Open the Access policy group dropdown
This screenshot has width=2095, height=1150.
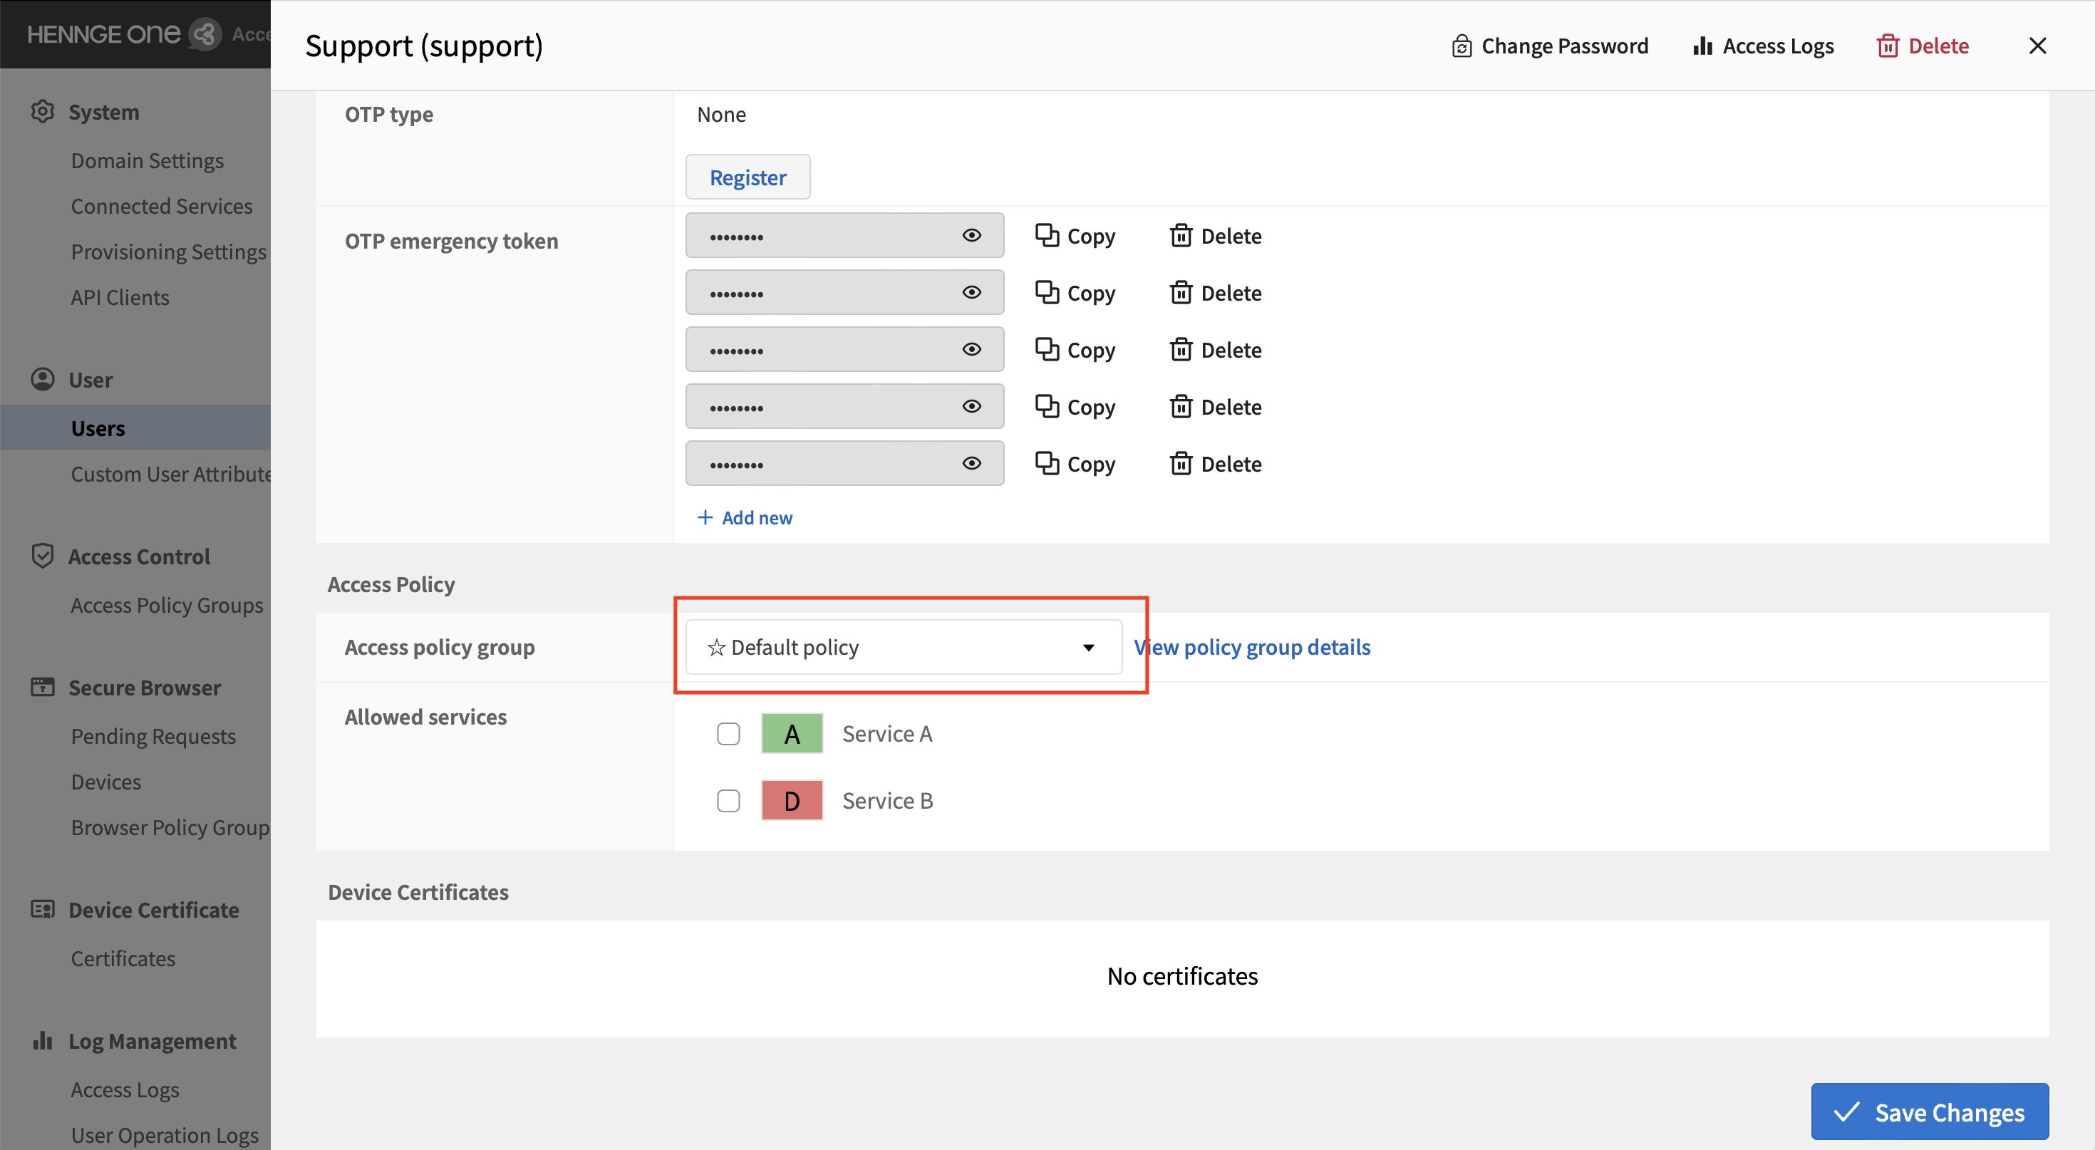tap(904, 646)
